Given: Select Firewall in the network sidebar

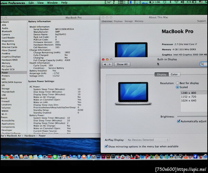Looking at the screenshot, I should pyautogui.click(x=6, y=101).
